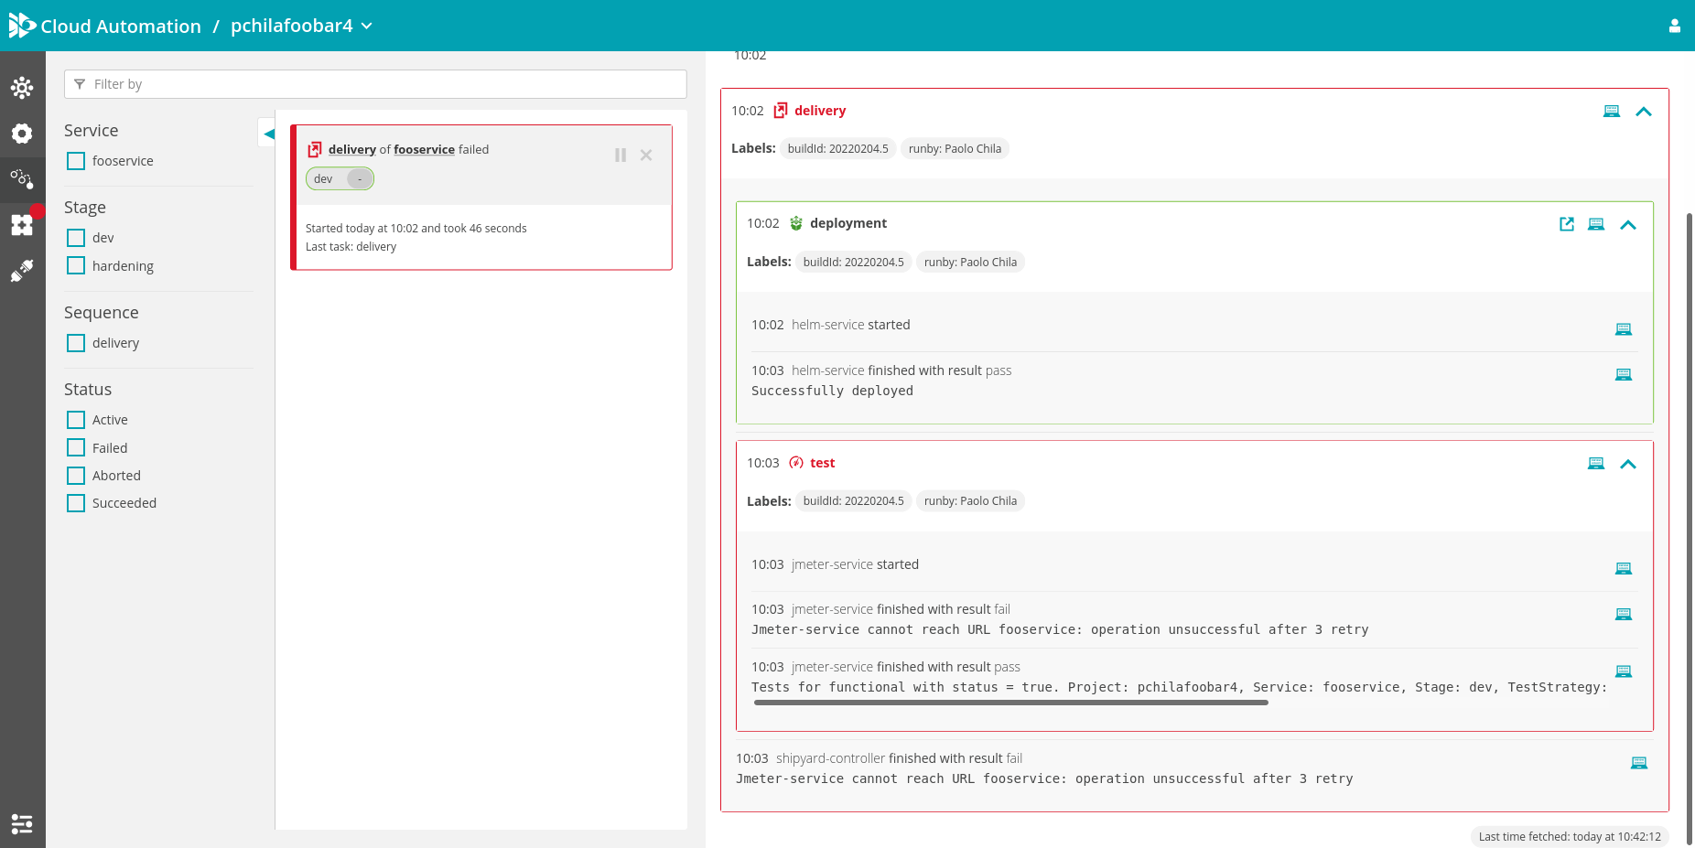Open the project dropdown pchilafoobar4
This screenshot has width=1695, height=848.
301,26
